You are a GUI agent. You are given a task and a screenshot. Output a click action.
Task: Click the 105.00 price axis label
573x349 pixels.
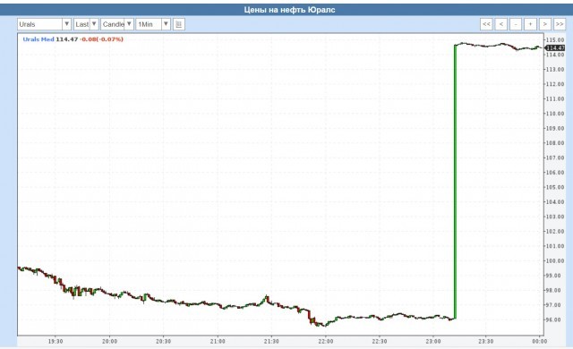click(555, 187)
